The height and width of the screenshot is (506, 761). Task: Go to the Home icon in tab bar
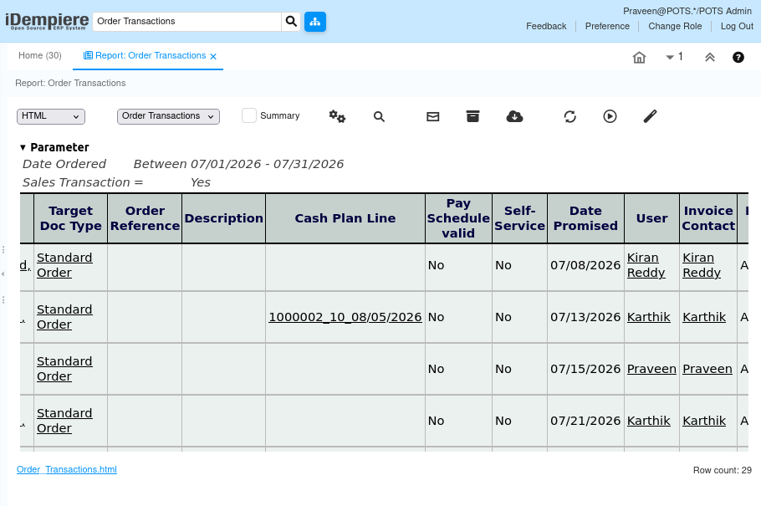tap(639, 58)
